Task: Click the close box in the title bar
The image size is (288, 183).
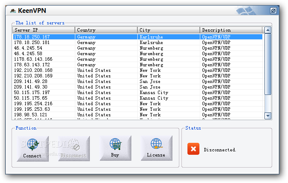Action: pyautogui.click(x=273, y=11)
